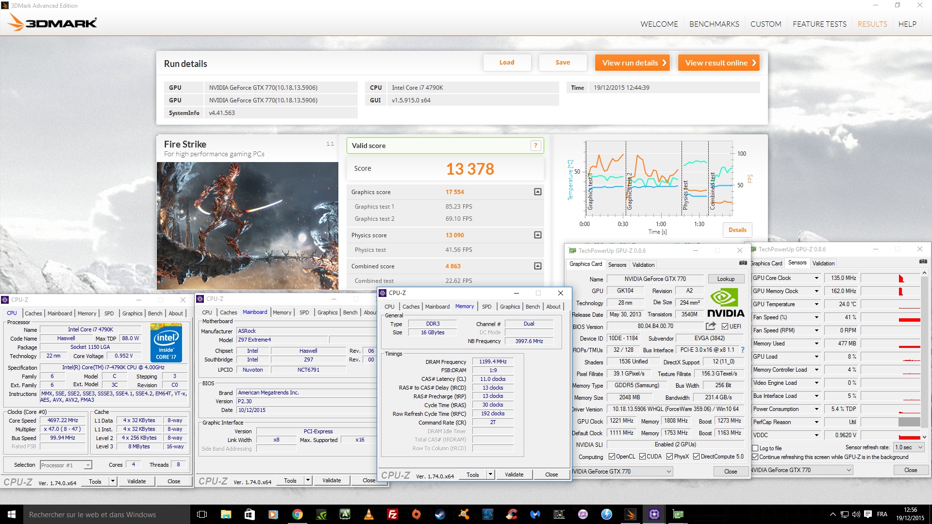Viewport: 932px width, 524px height.
Task: Collapse the Combined score section
Action: pos(537,266)
